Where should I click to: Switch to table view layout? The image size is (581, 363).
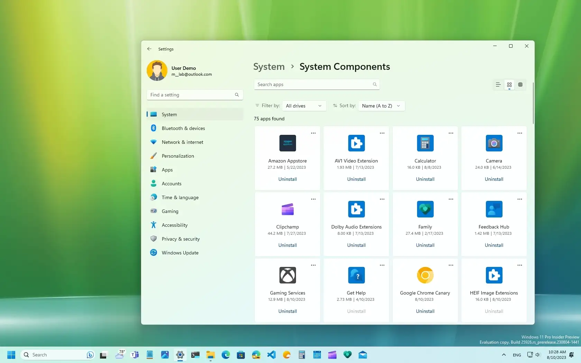tap(520, 85)
